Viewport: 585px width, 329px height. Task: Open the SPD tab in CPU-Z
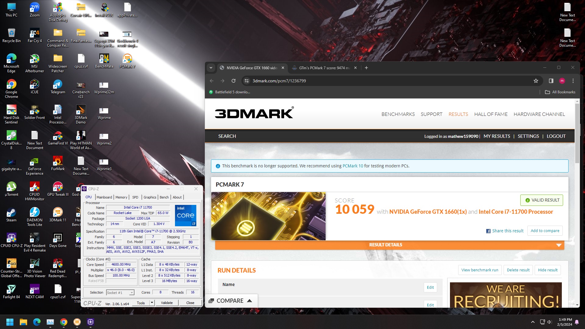[135, 197]
